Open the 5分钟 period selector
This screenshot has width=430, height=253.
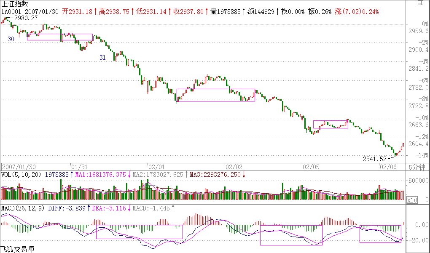pos(418,167)
